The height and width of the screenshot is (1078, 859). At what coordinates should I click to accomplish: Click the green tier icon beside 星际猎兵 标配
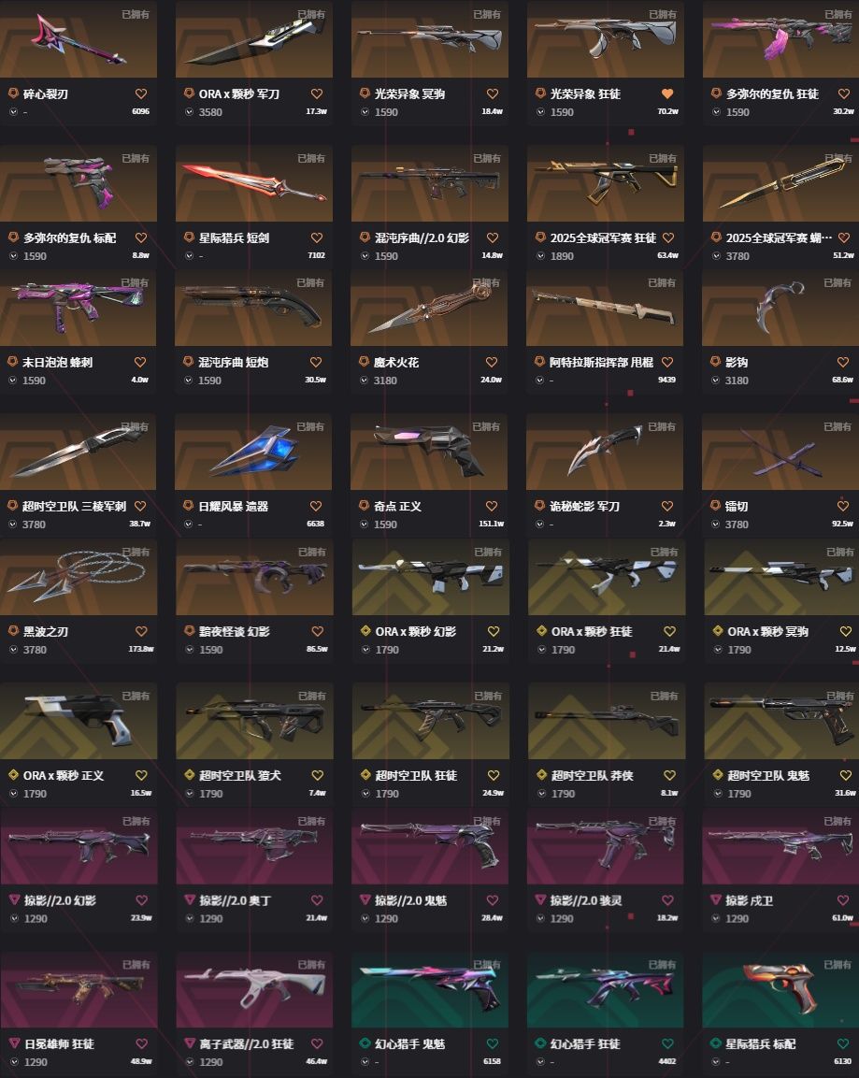(715, 1043)
